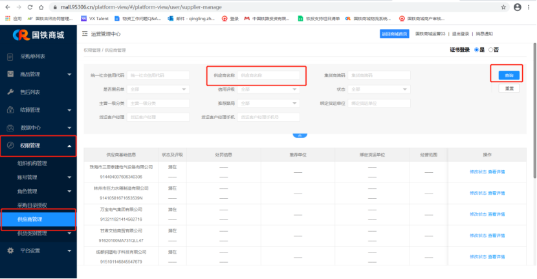Select 供应商管理 submenu item
This screenshot has width=537, height=279.
click(38, 219)
